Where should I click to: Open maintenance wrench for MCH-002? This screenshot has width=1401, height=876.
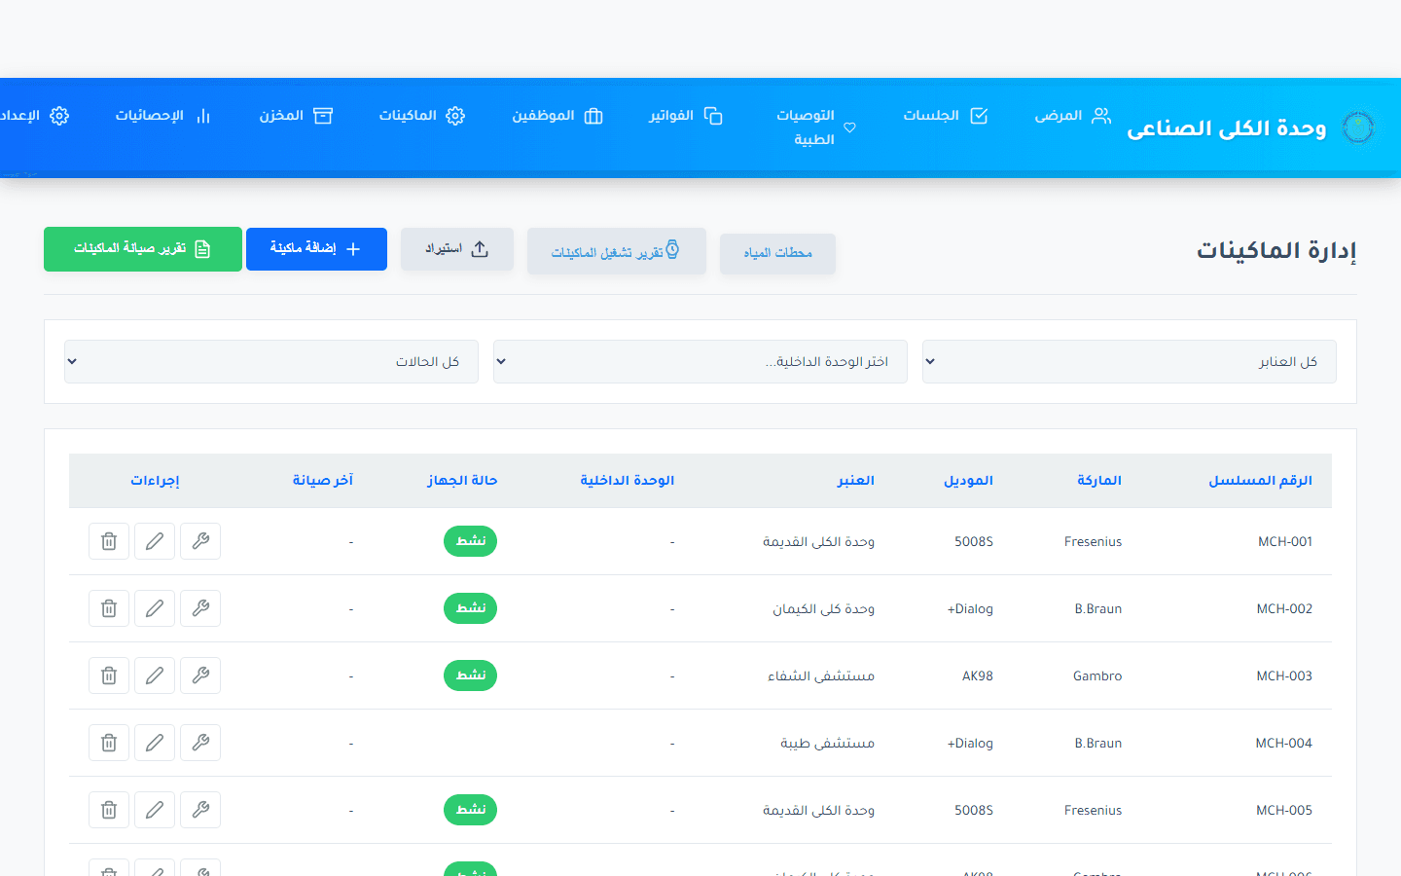point(200,608)
